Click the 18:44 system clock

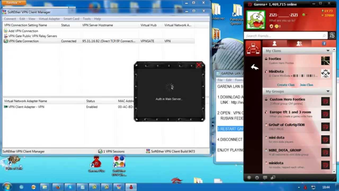tap(326, 187)
